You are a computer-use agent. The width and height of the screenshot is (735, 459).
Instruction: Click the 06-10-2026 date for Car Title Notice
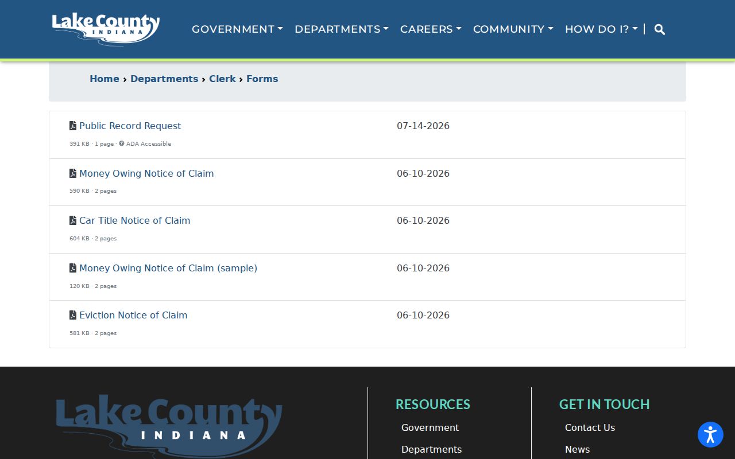pos(423,220)
